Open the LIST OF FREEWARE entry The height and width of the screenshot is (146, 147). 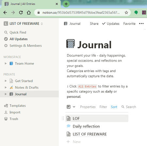coord(90,134)
